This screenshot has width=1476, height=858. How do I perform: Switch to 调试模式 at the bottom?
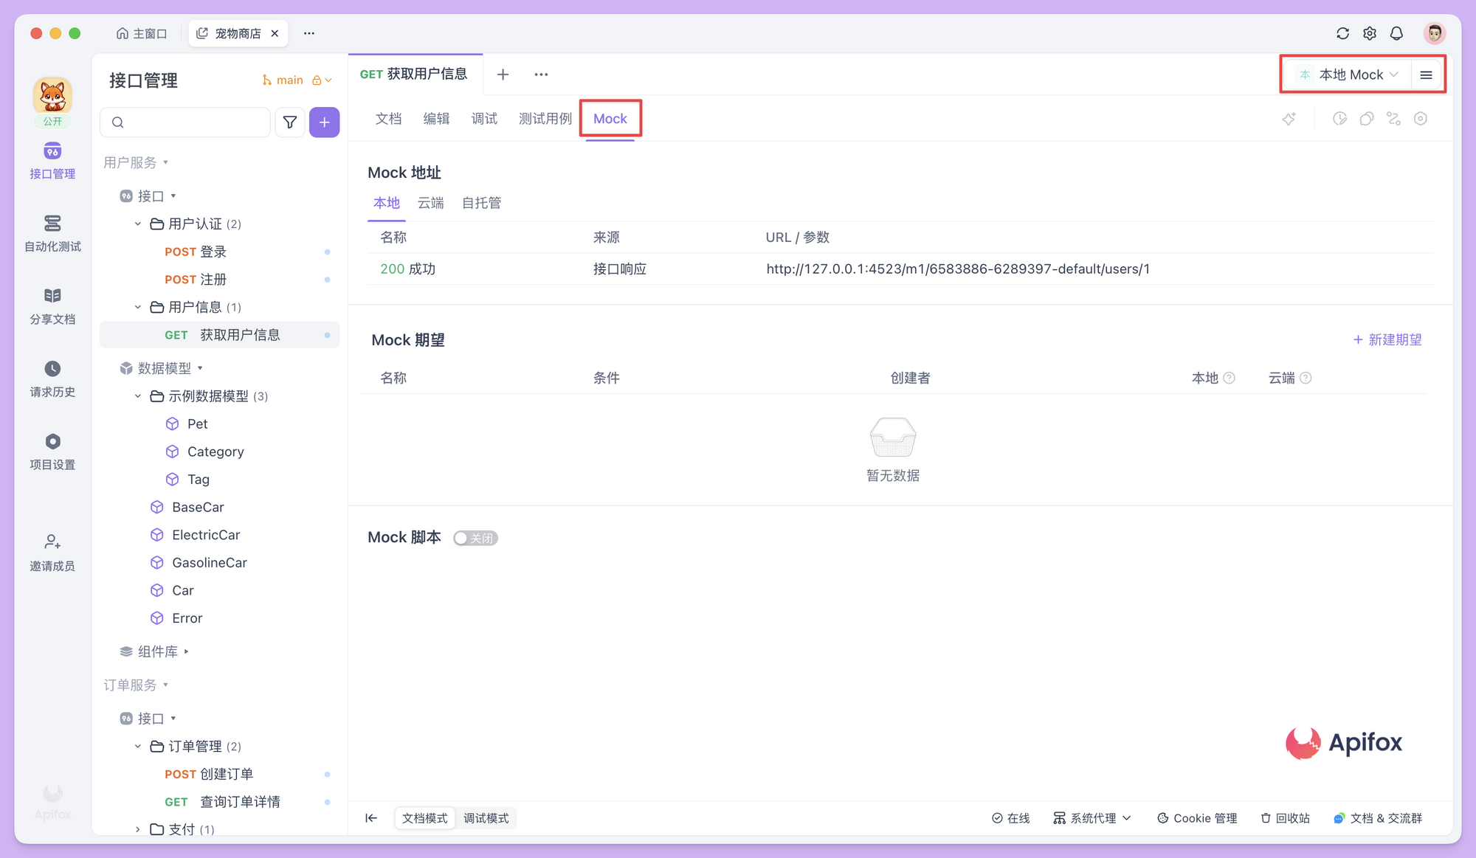point(486,818)
